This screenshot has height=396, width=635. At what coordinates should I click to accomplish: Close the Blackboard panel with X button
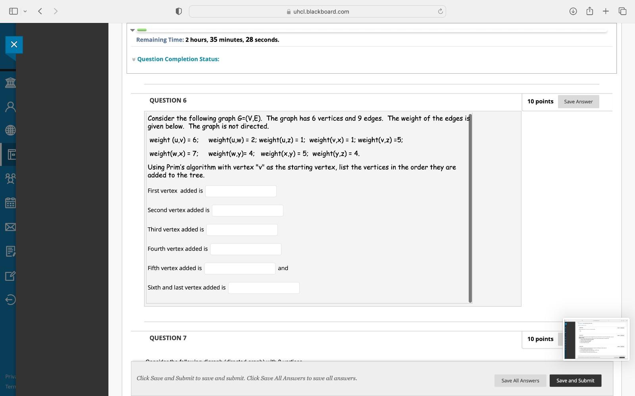(14, 45)
